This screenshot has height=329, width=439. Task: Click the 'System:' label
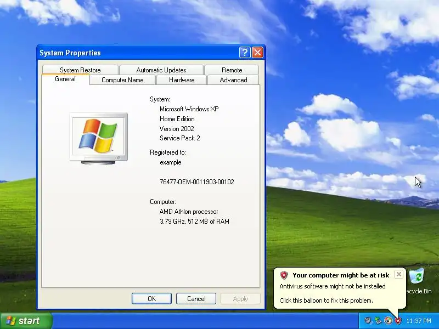pos(160,99)
